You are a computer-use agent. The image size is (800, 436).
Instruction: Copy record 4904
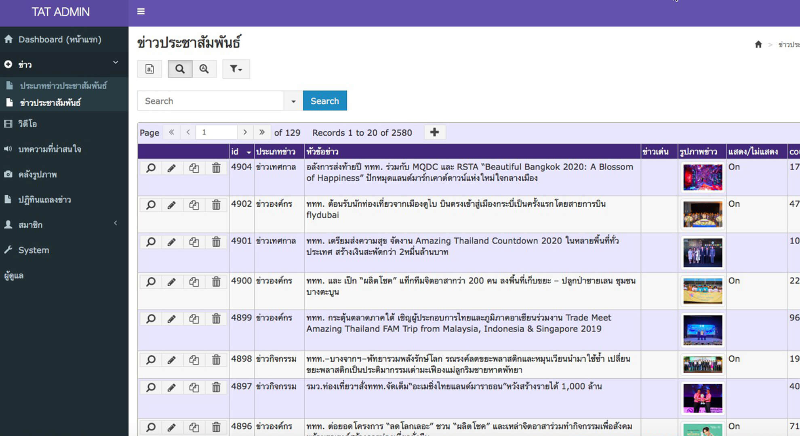[194, 168]
